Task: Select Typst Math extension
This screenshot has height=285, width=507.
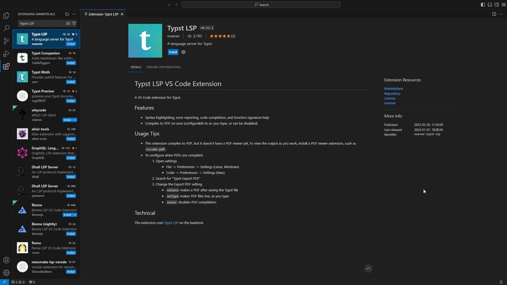Action: click(46, 77)
